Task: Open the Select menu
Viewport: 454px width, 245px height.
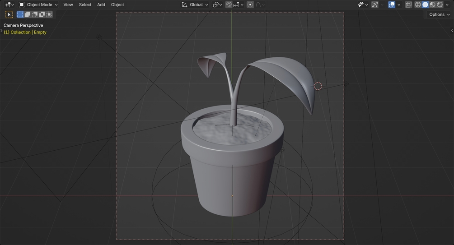Action: [85, 5]
